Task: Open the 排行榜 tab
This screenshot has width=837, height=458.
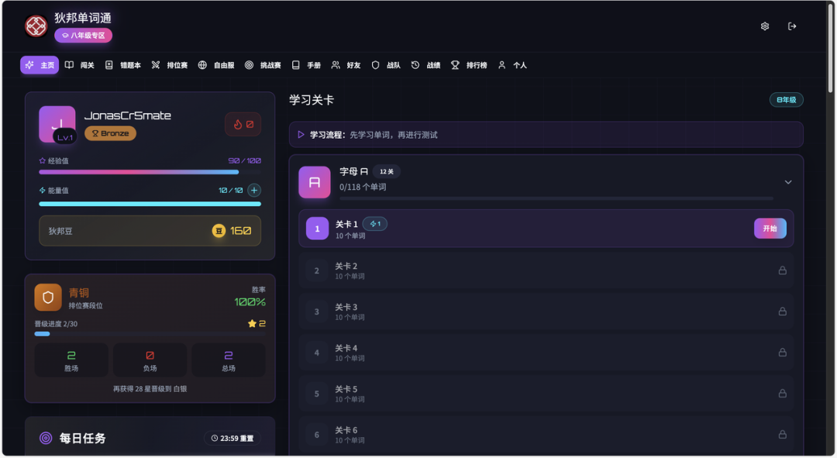Action: [469, 65]
